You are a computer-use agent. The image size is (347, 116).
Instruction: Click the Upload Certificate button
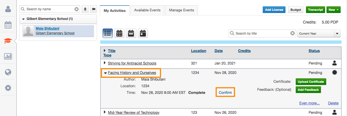pos(311,82)
